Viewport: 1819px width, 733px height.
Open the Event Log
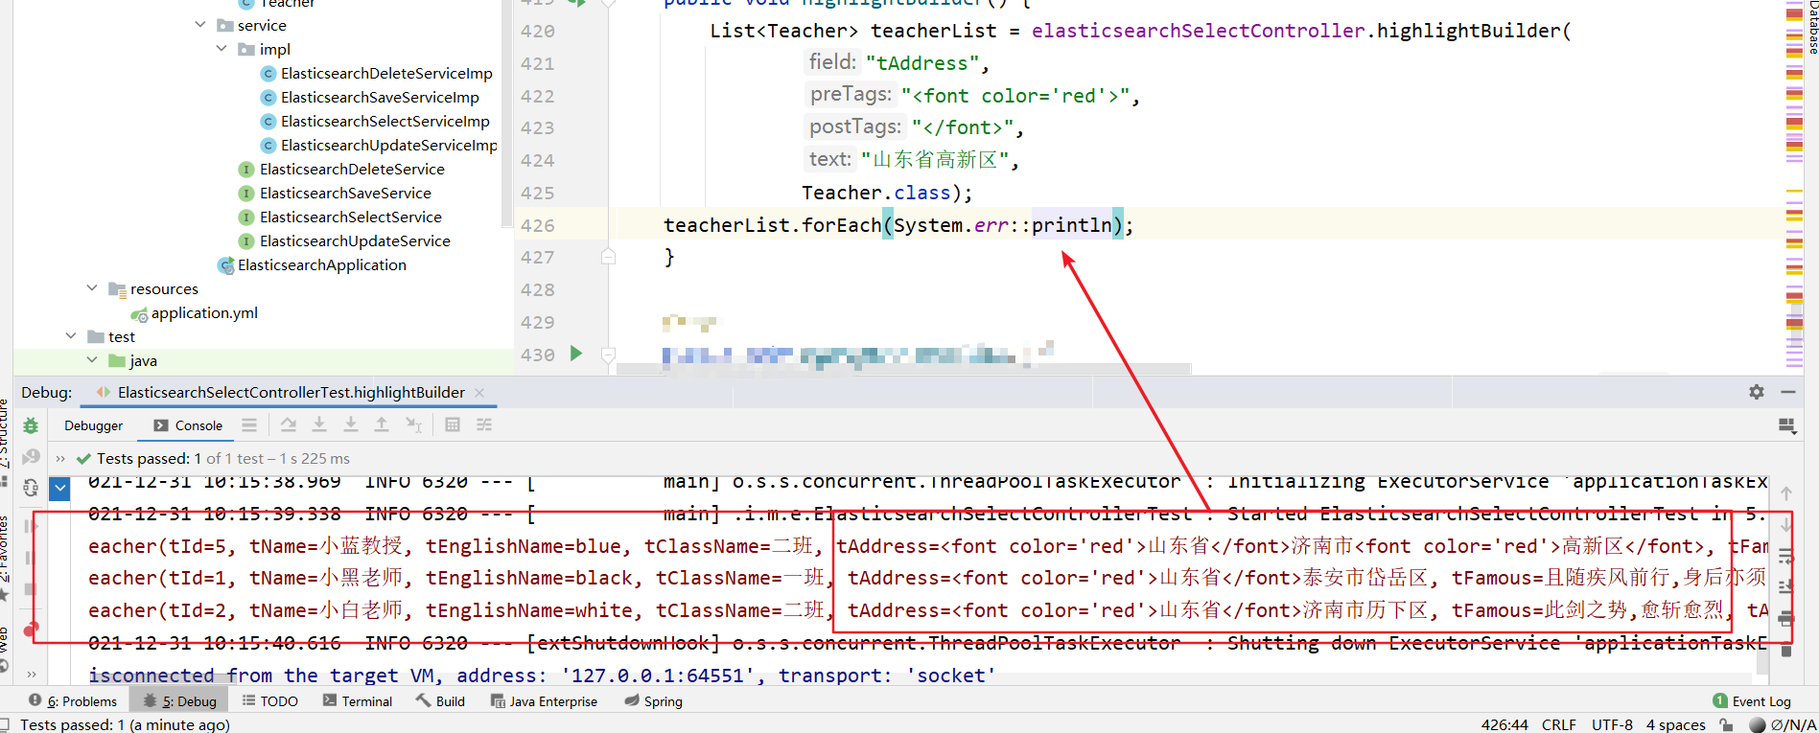click(x=1752, y=701)
